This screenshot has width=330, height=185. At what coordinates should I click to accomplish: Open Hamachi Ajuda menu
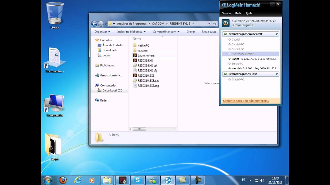[249, 13]
